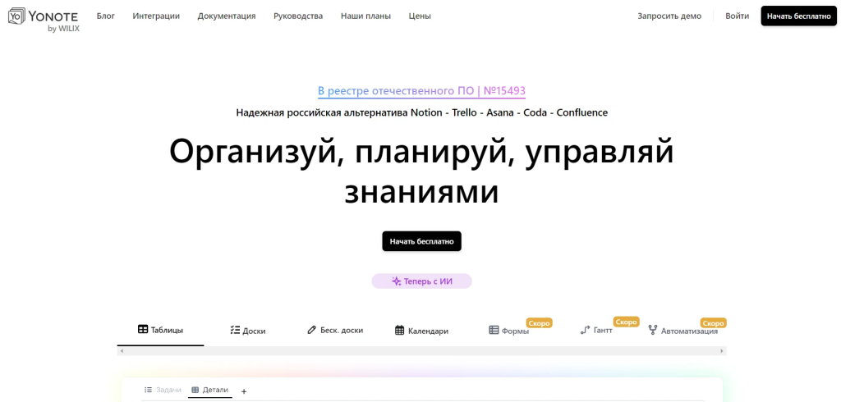The image size is (841, 402).
Task: Click the Запросить демо link
Action: 669,16
